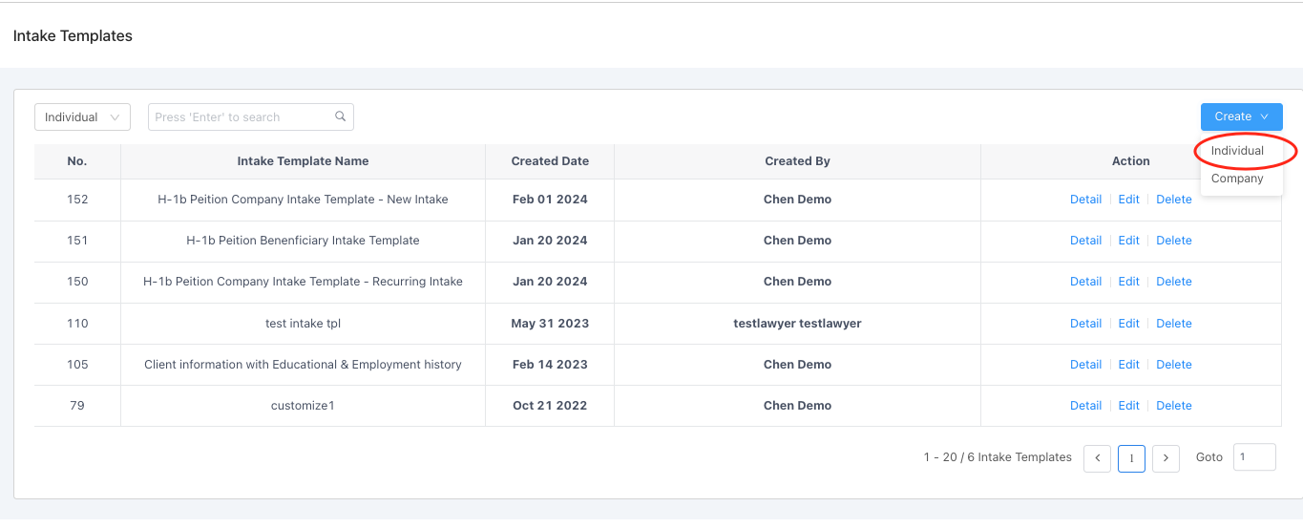Screen dimensions: 1303x528
Task: Open Detail for customize1 template
Action: pos(1085,406)
